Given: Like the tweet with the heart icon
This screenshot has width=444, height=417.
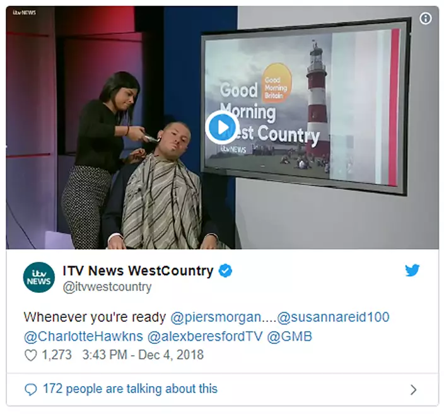Looking at the screenshot, I should [x=30, y=355].
